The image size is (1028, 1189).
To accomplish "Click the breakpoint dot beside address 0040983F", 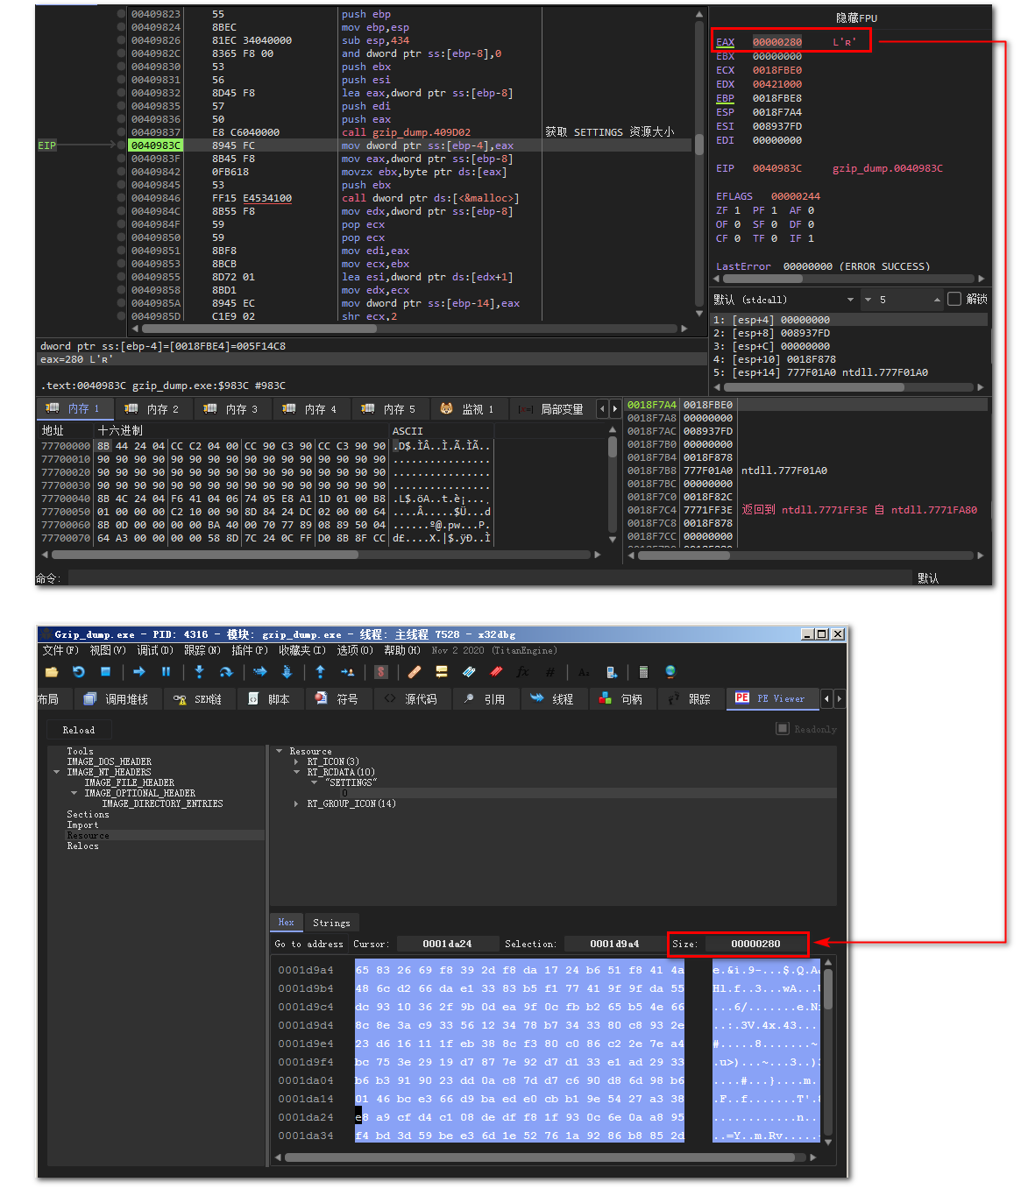I will [122, 159].
